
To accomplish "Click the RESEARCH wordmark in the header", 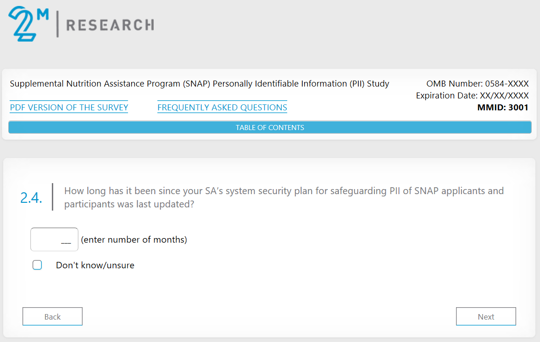I will coord(110,25).
